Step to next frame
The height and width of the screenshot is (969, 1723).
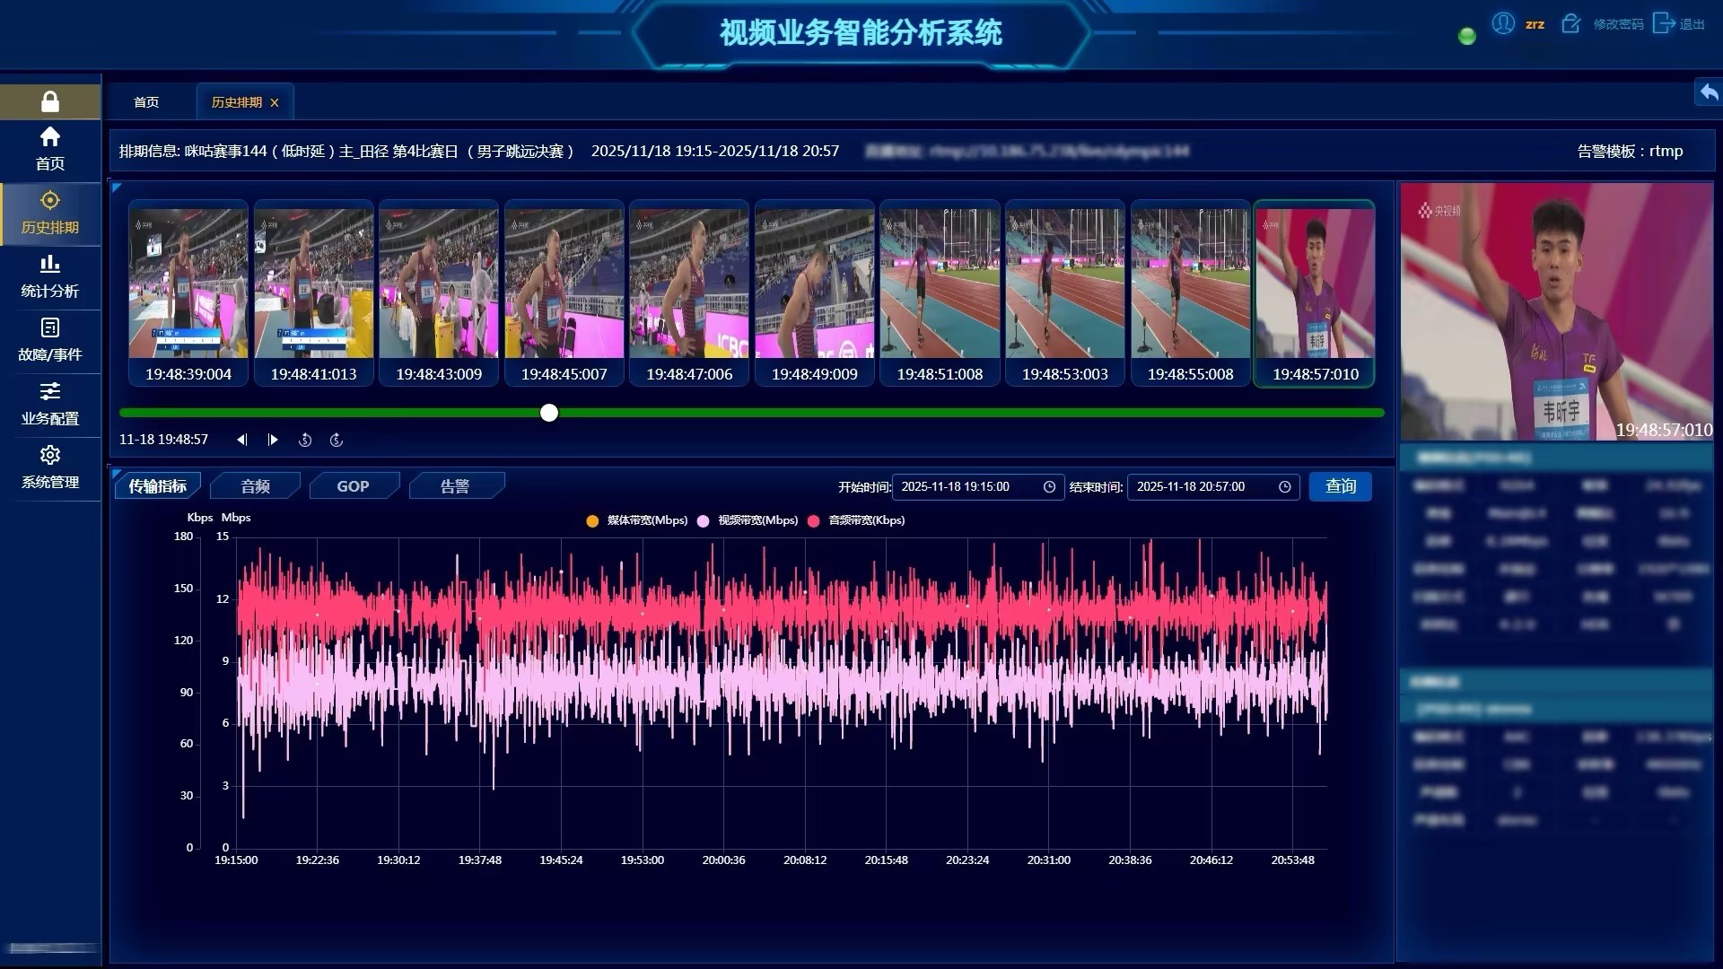point(273,440)
